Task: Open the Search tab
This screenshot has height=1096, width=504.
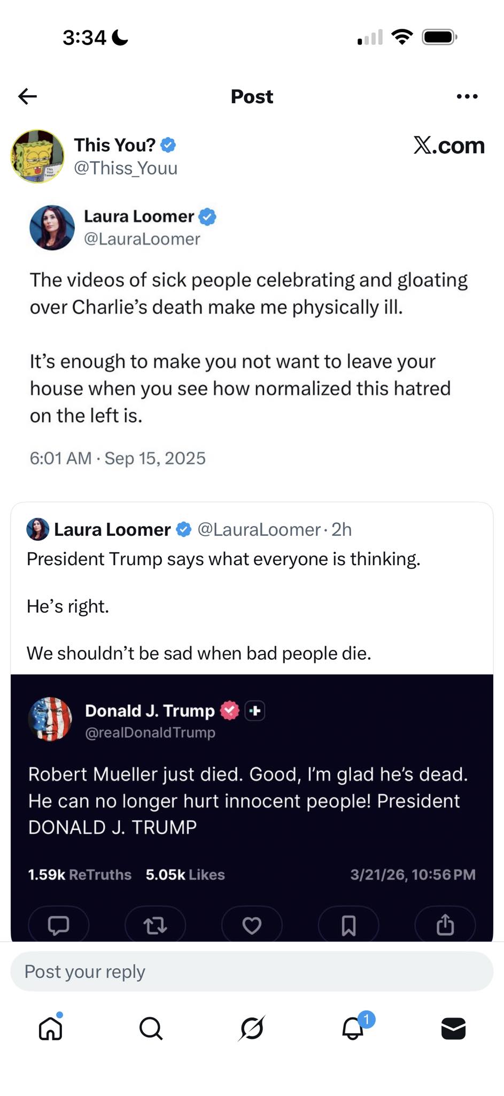Action: click(x=151, y=1028)
